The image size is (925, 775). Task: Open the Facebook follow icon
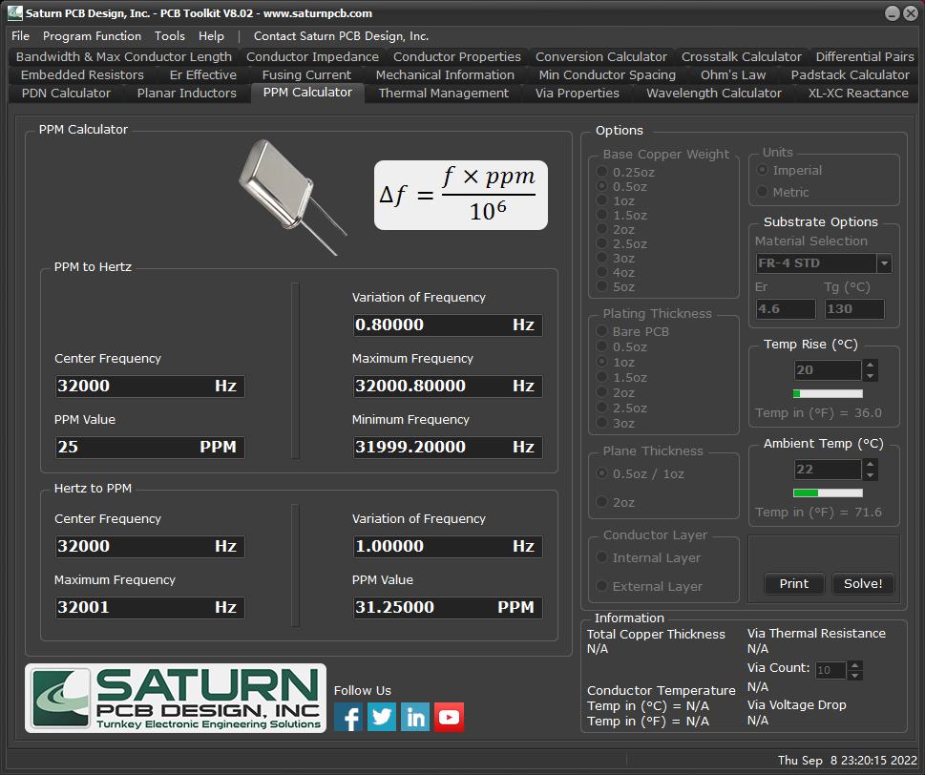coord(348,717)
